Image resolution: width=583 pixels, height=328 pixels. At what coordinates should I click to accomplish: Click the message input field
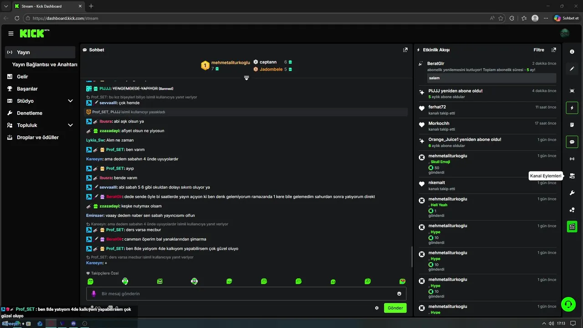click(246, 293)
